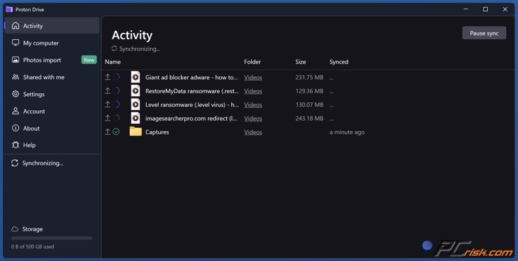This screenshot has width=518, height=261.
Task: Select the RestoreMyData ransomware file name
Action: (x=192, y=91)
